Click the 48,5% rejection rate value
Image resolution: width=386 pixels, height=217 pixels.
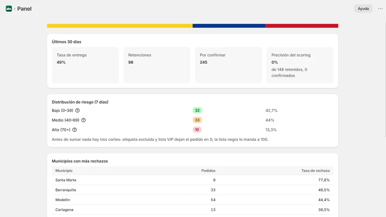tap(324, 190)
